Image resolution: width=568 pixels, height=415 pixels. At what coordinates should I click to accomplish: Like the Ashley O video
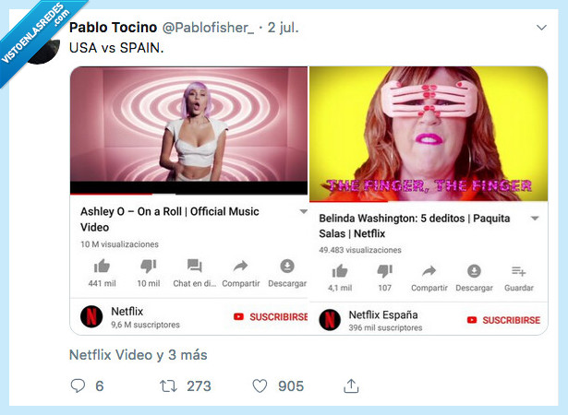point(102,267)
